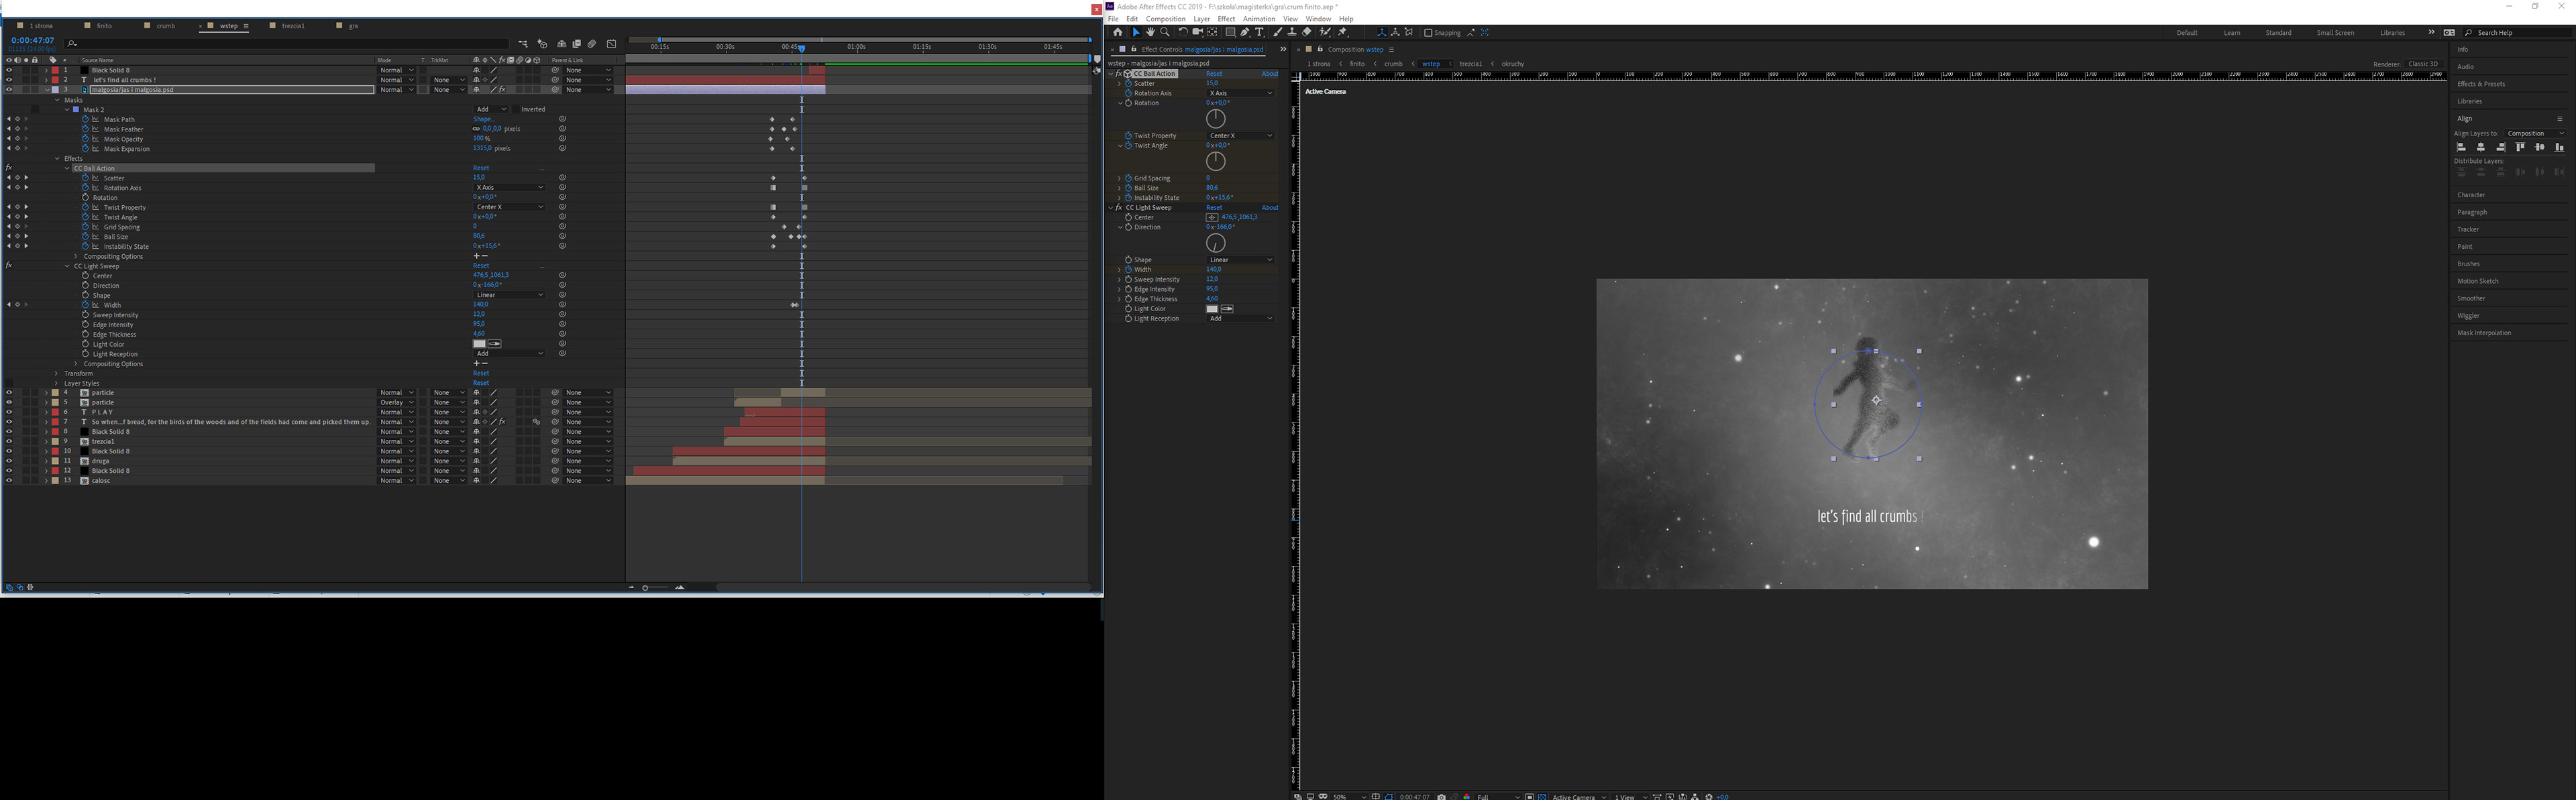Click About link for CC Ball Action

(1269, 73)
